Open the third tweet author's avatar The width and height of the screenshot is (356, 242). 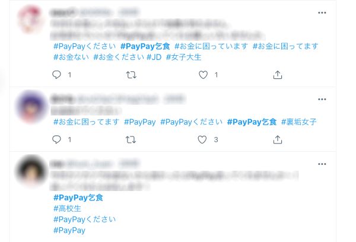[x=31, y=170]
